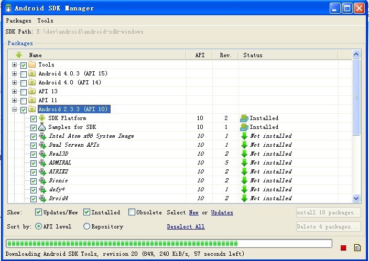Click the defy+ add-on icon
The image size is (369, 261).
42,190
